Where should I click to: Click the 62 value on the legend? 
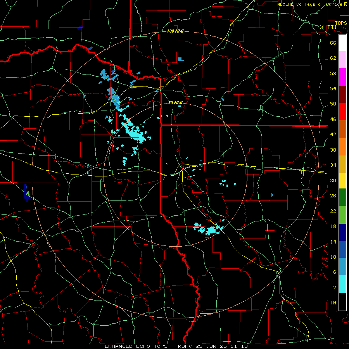(333, 58)
